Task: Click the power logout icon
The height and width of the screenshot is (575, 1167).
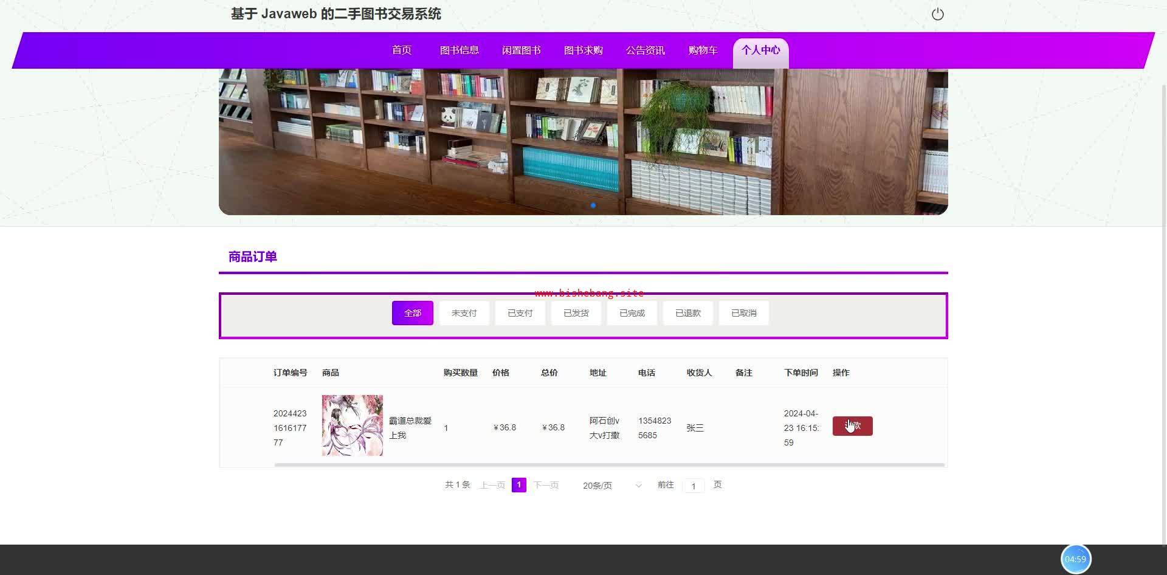Action: pyautogui.click(x=938, y=14)
